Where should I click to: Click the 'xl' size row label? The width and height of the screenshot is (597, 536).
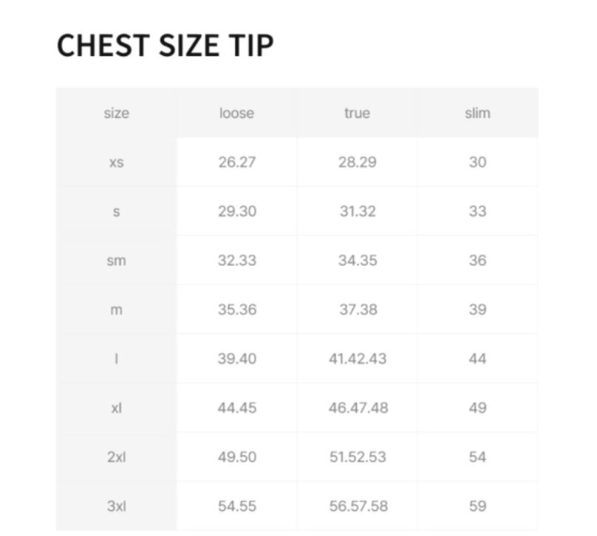click(x=116, y=408)
